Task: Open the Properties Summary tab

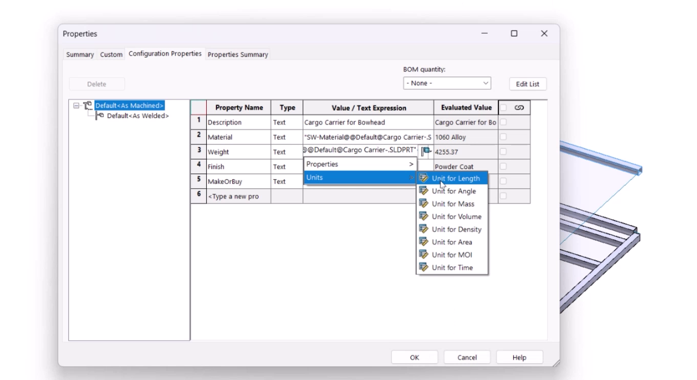Action: [237, 55]
